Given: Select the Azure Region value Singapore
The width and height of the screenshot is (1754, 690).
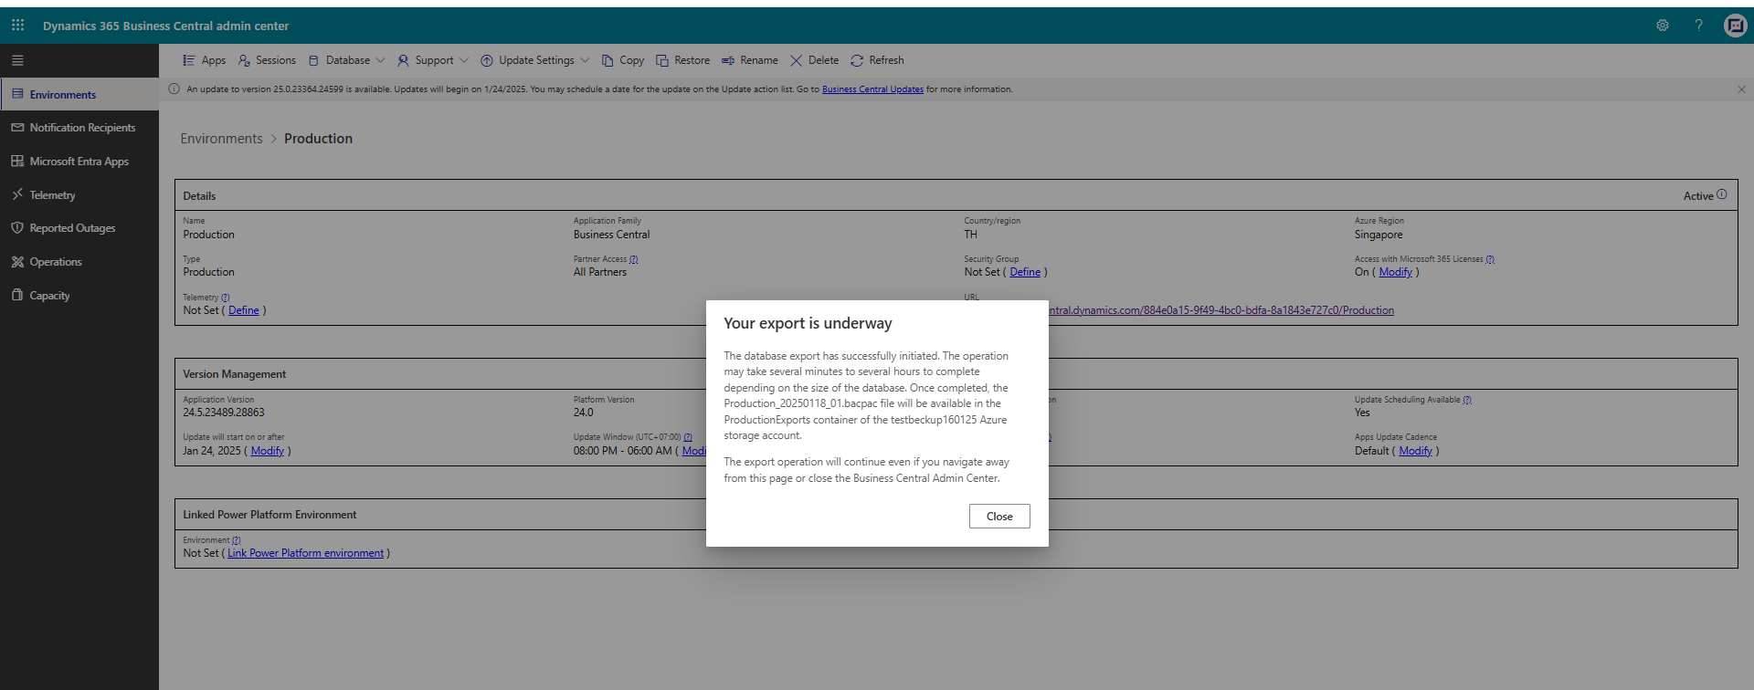Looking at the screenshot, I should click(x=1379, y=235).
